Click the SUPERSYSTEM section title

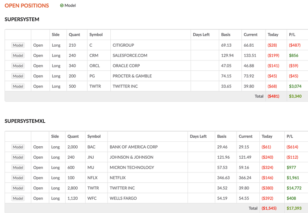22,19
